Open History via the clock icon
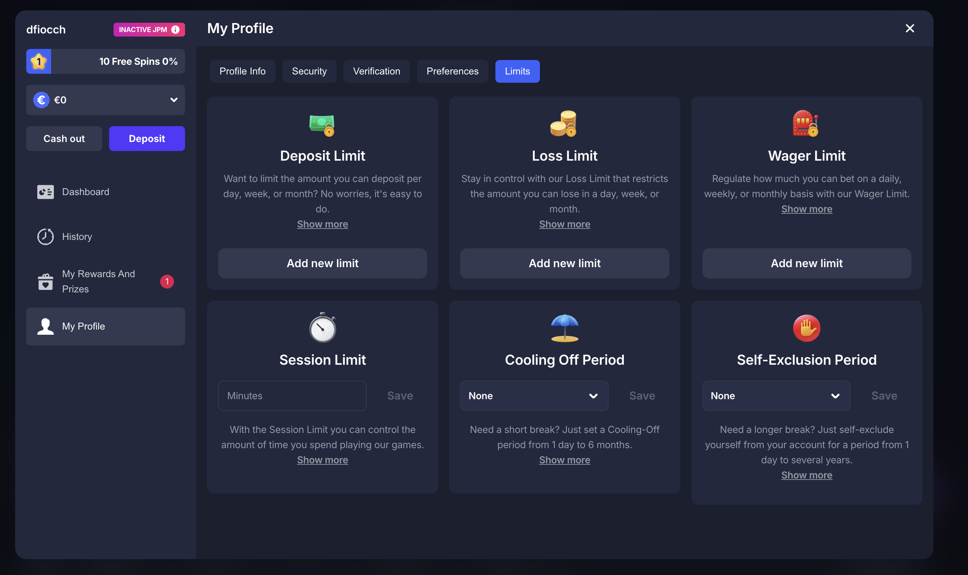Image resolution: width=968 pixels, height=575 pixels. click(45, 237)
